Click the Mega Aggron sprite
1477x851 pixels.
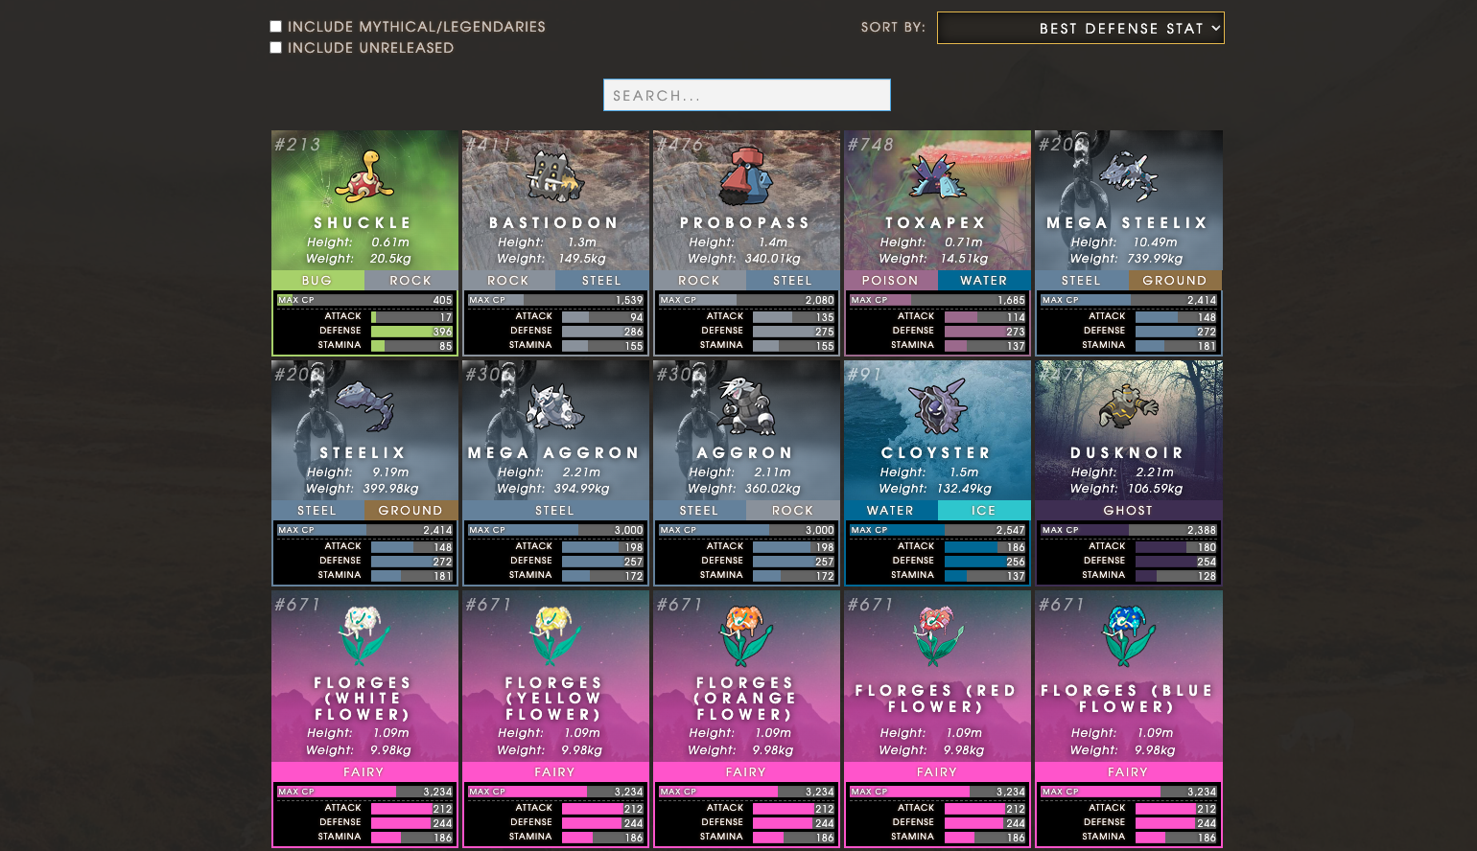[554, 406]
